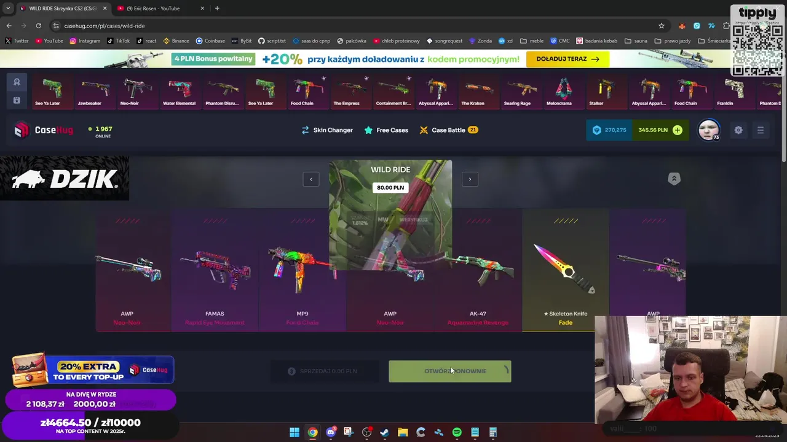Open Snipping Tool from the taskbar
Screen dimensions: 787x442
coord(348,432)
